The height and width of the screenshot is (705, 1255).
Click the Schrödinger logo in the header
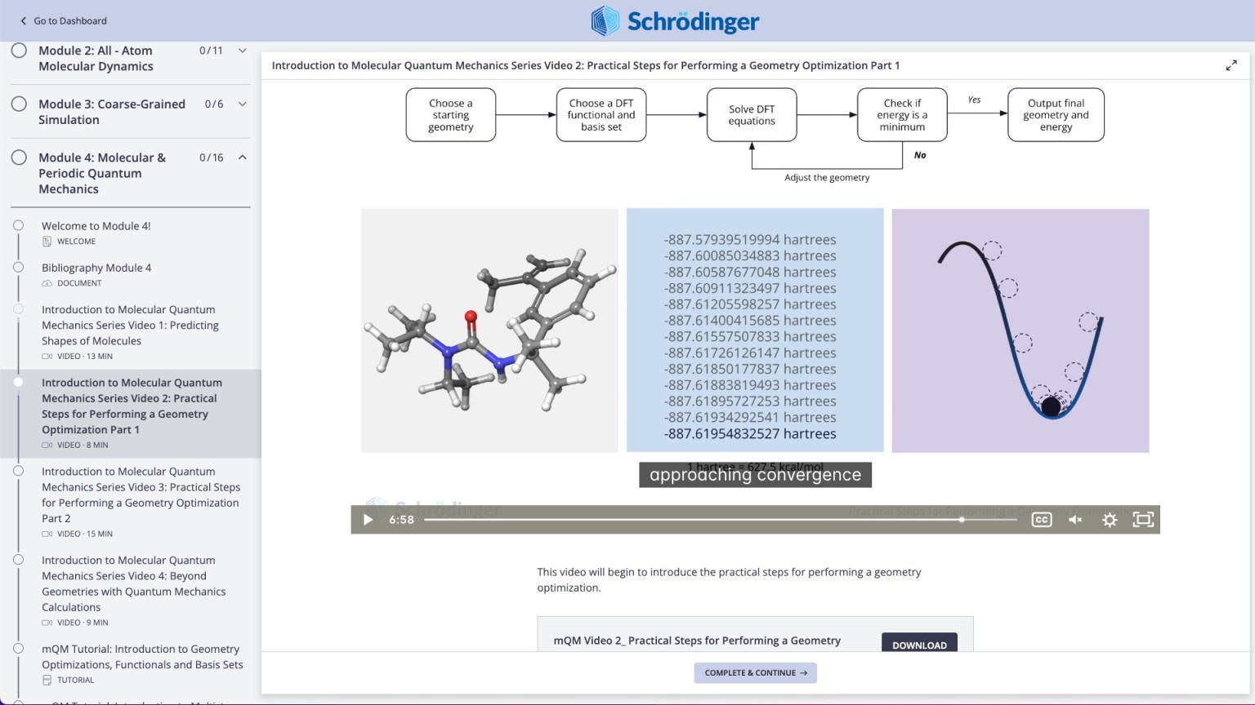pos(675,21)
